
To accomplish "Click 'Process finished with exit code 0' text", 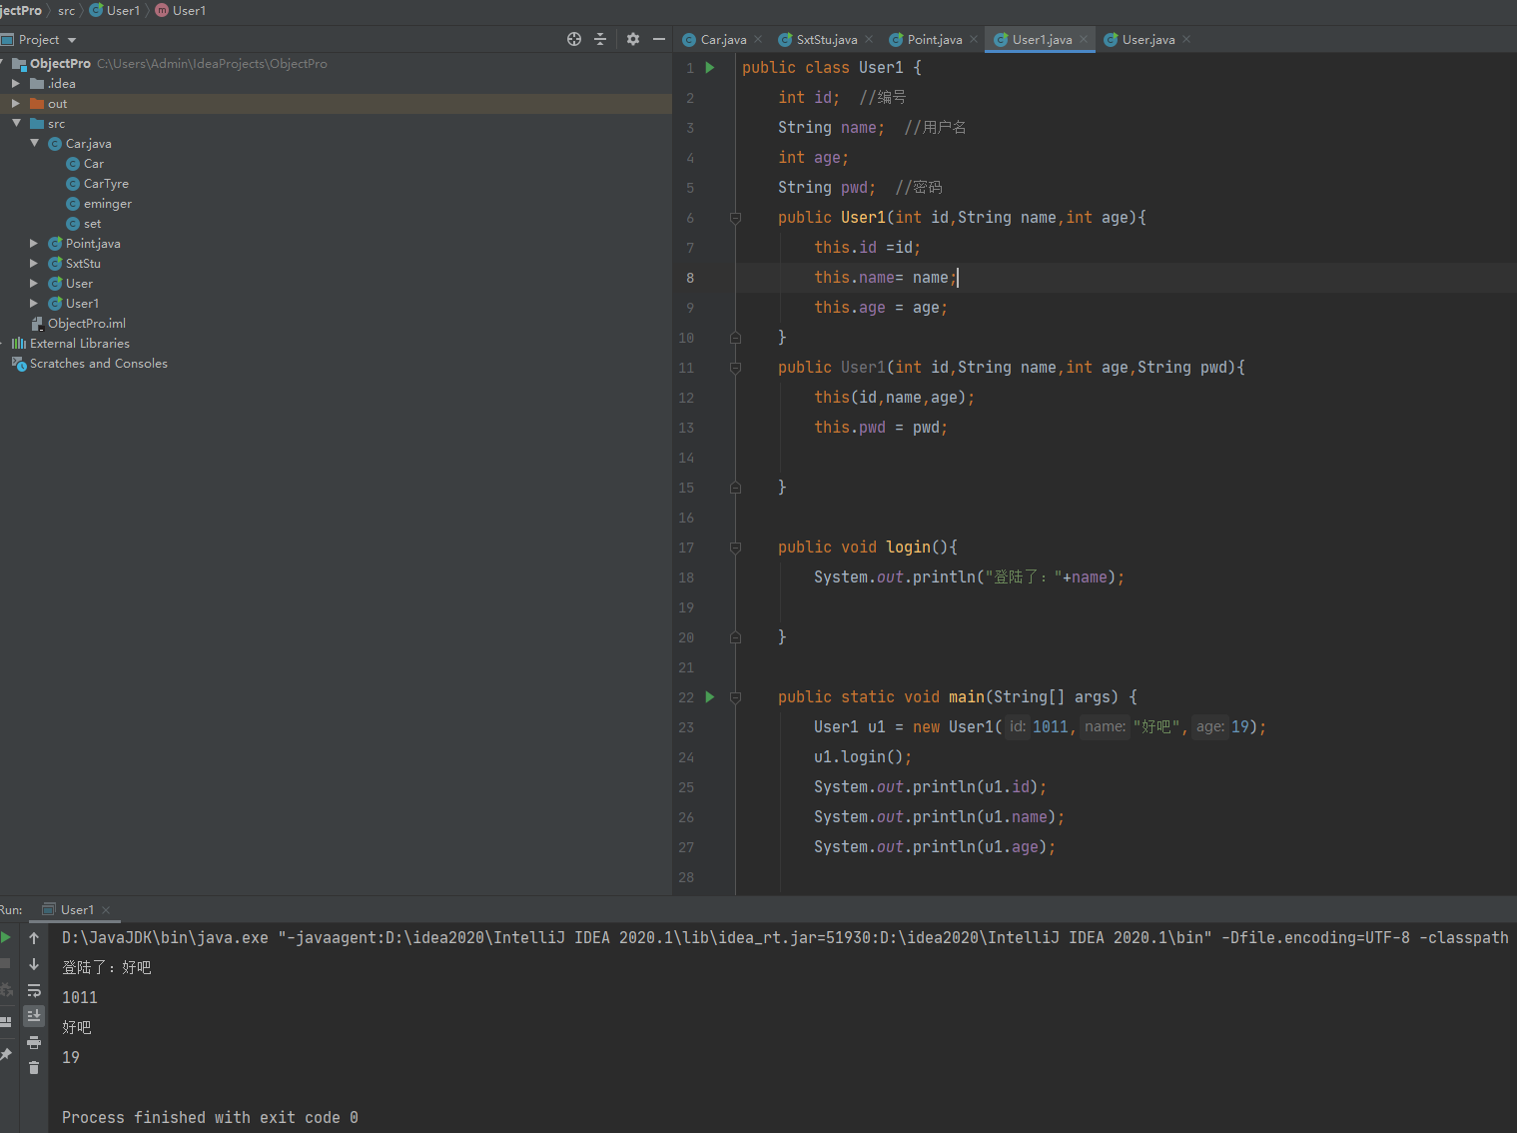I will [x=210, y=1118].
